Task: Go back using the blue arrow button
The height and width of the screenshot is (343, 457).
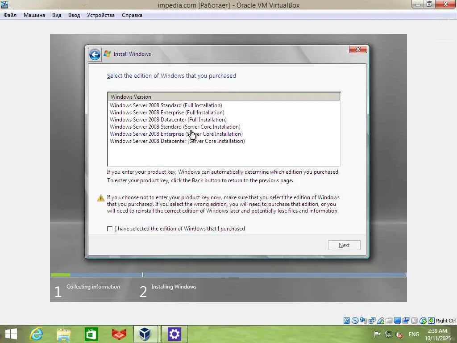Action: click(95, 54)
